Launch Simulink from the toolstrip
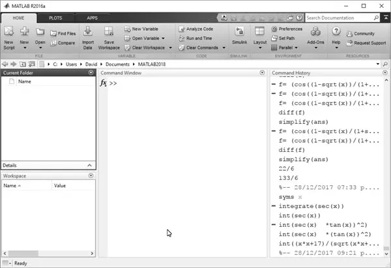 click(x=239, y=35)
